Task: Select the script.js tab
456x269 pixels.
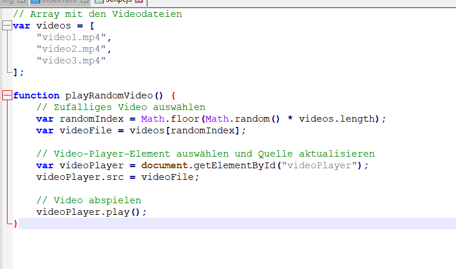Action: [x=119, y=1]
